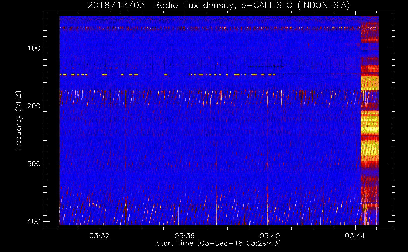Click the plot title '2018/12/03 Radio flux density'

click(219, 5)
